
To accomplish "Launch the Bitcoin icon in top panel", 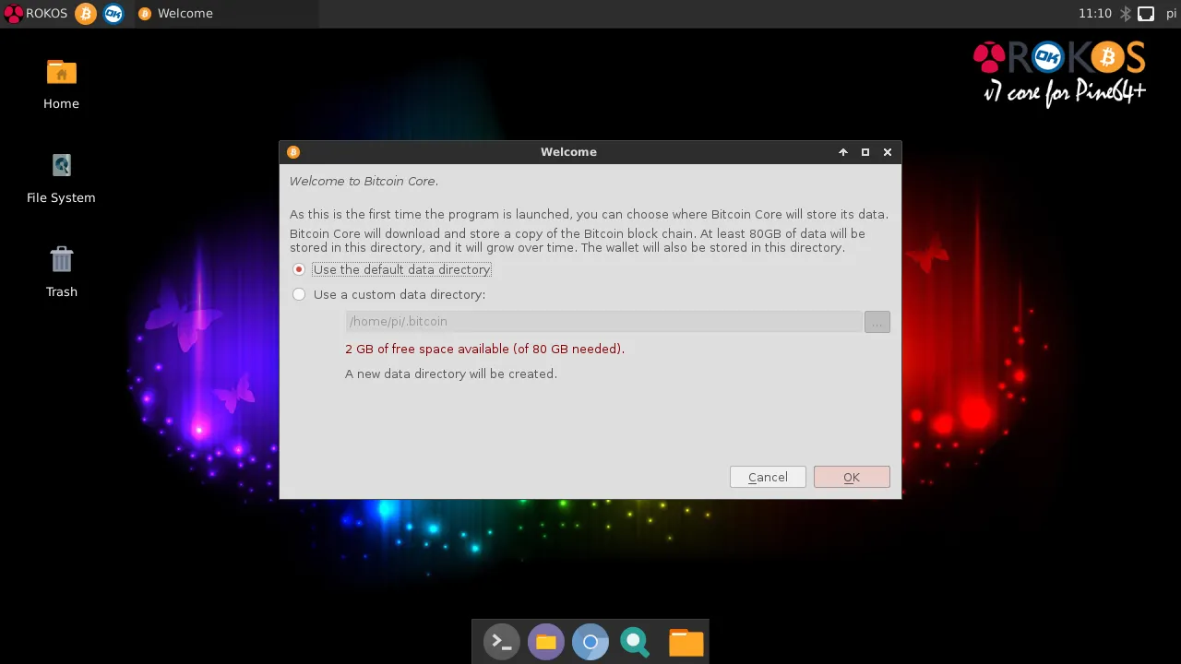I will (x=86, y=13).
